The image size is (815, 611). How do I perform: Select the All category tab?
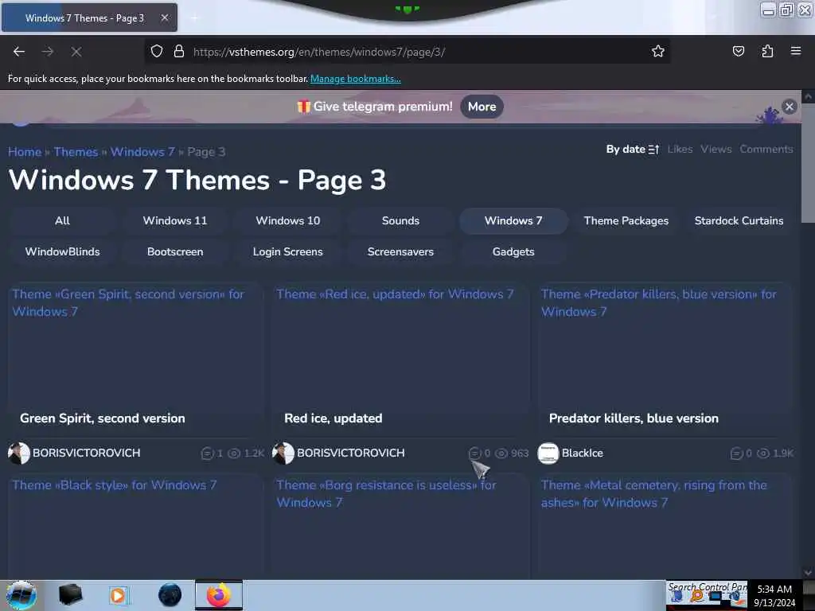click(x=62, y=221)
